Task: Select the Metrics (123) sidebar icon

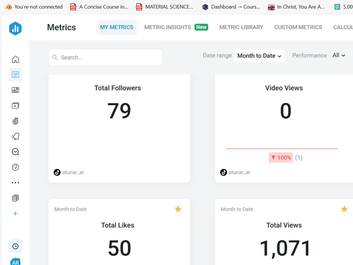Action: click(x=15, y=75)
